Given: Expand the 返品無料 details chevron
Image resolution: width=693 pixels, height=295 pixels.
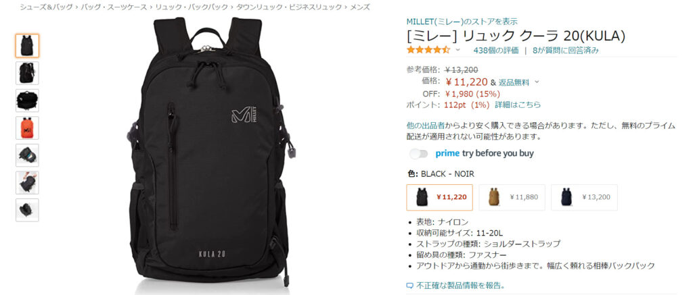Looking at the screenshot, I should coord(537,82).
